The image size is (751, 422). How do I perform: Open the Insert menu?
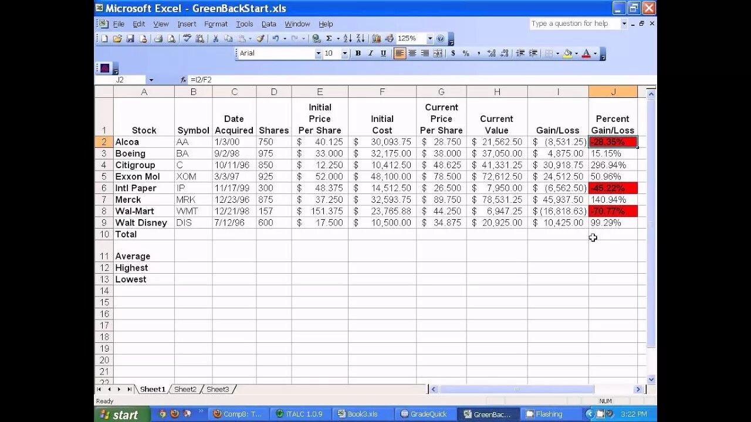coord(187,24)
